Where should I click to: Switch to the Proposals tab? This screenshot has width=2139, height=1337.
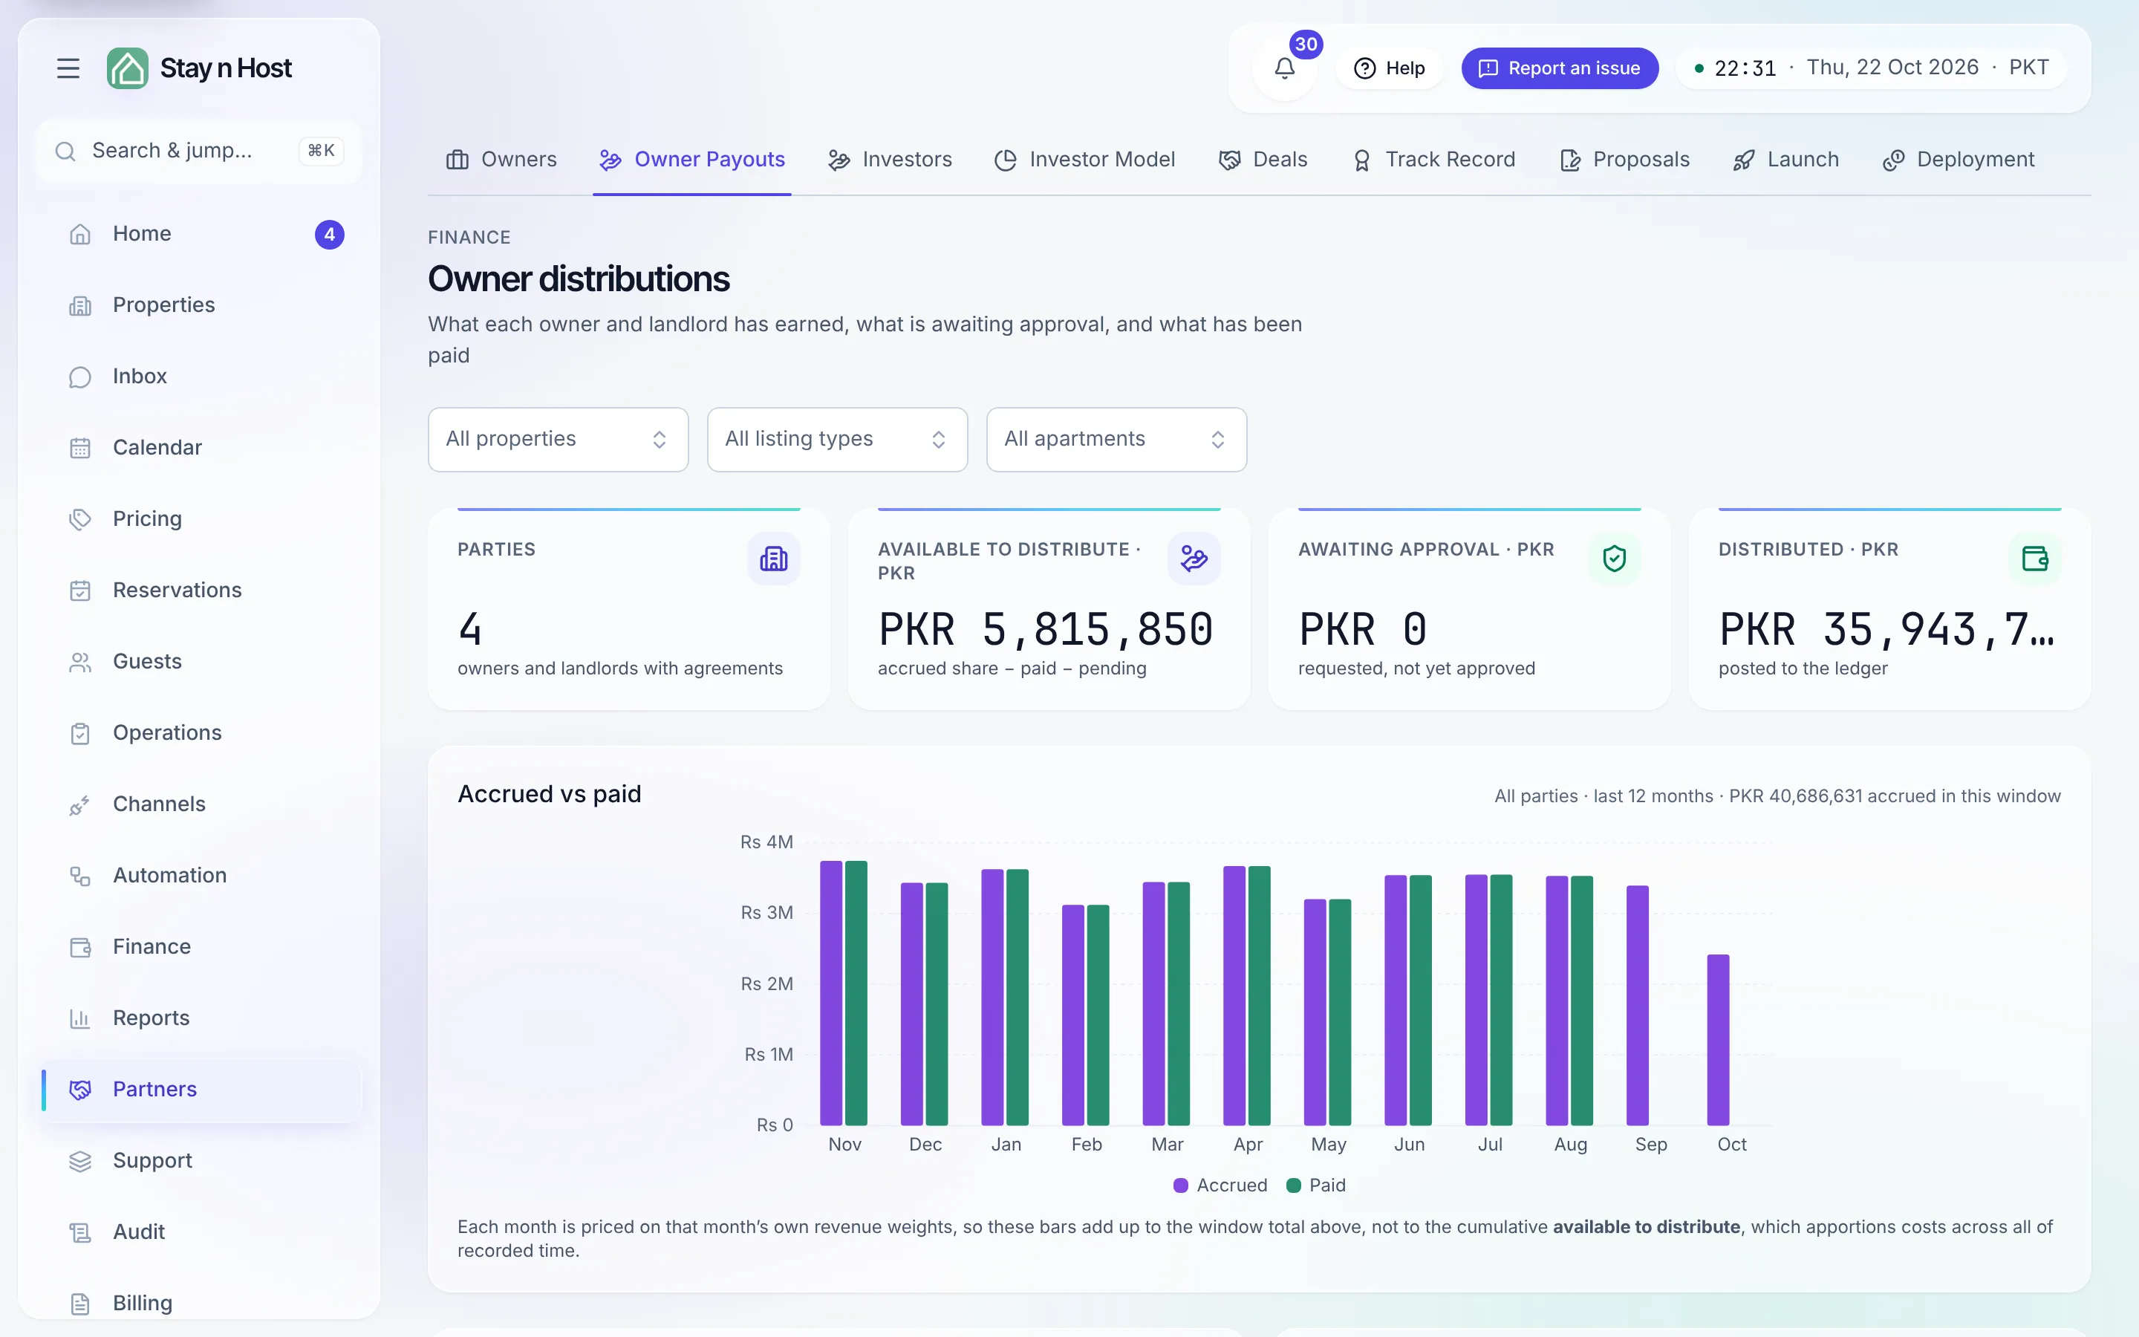pos(1624,160)
